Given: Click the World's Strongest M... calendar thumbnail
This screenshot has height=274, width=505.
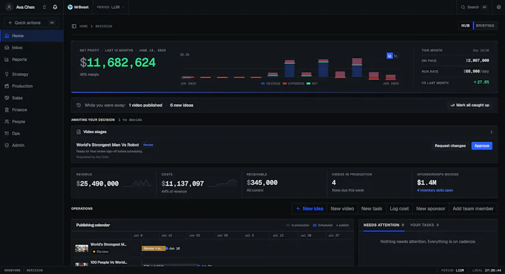Looking at the screenshot, I should [81, 248].
